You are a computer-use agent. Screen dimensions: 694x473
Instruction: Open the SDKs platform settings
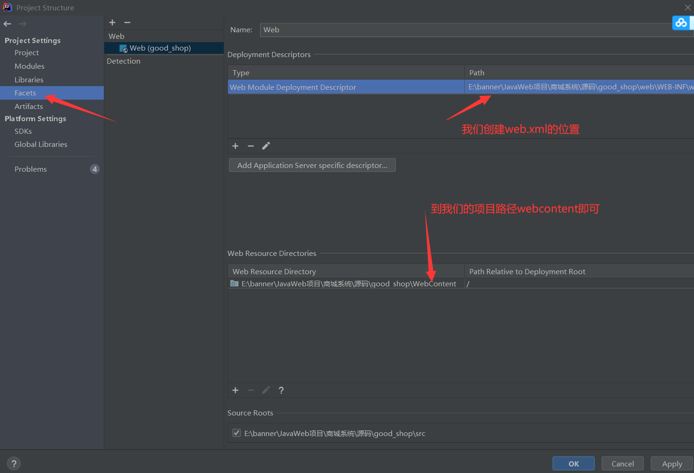coord(23,131)
